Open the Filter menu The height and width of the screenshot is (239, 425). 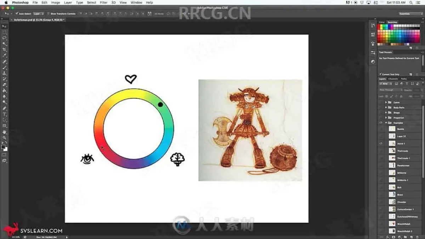[x=104, y=2]
